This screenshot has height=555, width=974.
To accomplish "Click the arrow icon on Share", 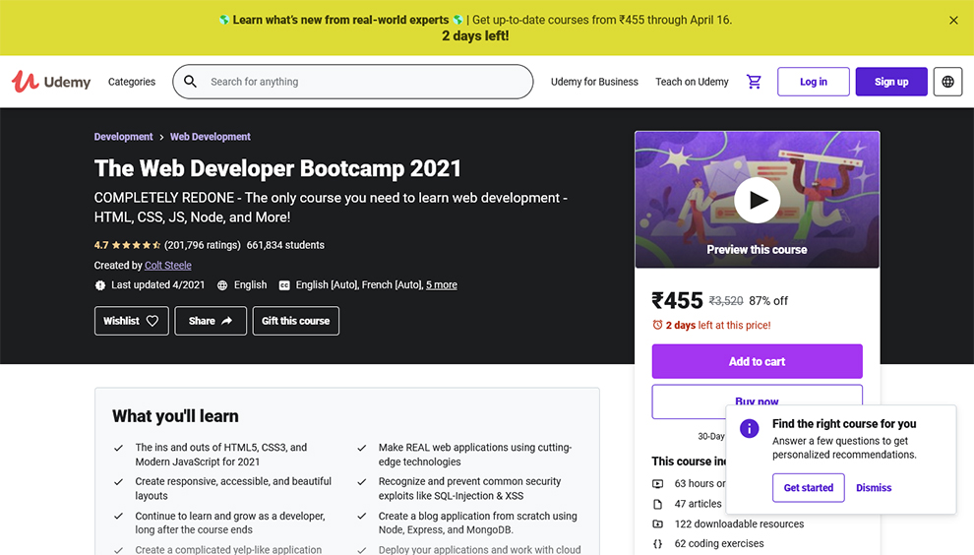I will [x=226, y=321].
